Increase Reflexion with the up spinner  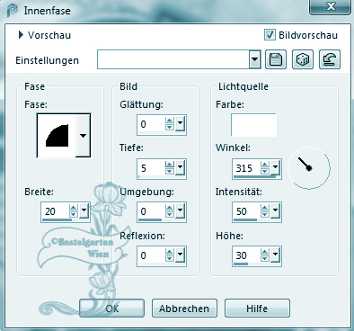pyautogui.click(x=170, y=252)
